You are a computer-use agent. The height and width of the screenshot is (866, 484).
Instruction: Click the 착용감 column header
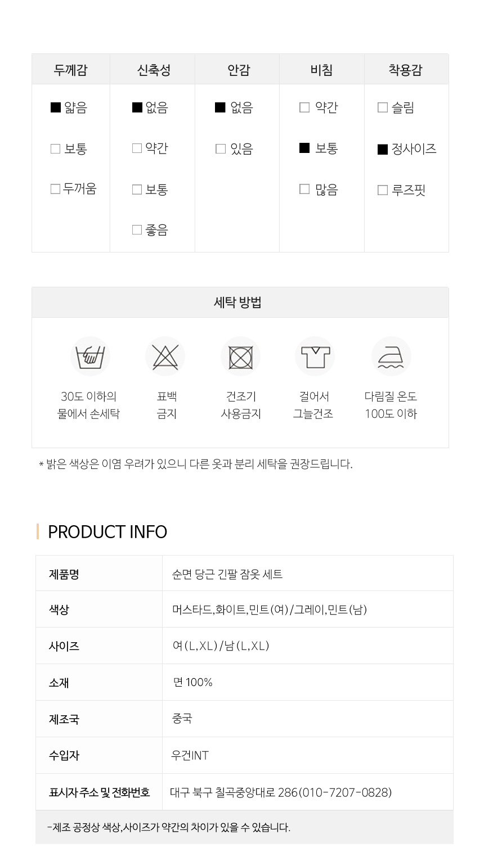(406, 70)
